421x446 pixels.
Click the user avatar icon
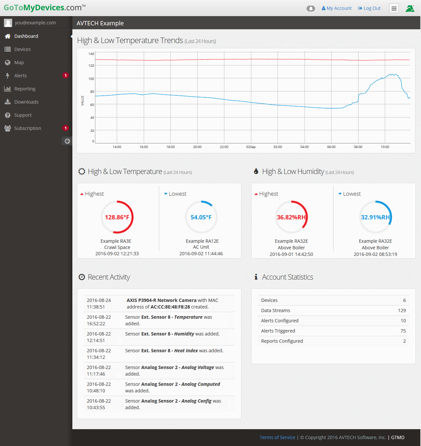pyautogui.click(x=8, y=23)
